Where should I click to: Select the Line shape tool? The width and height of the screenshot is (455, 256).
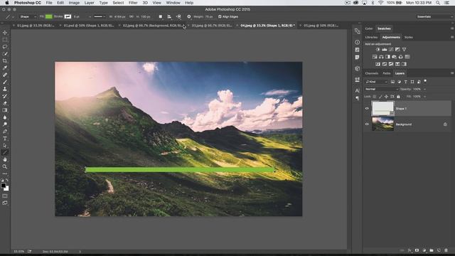tap(5, 153)
